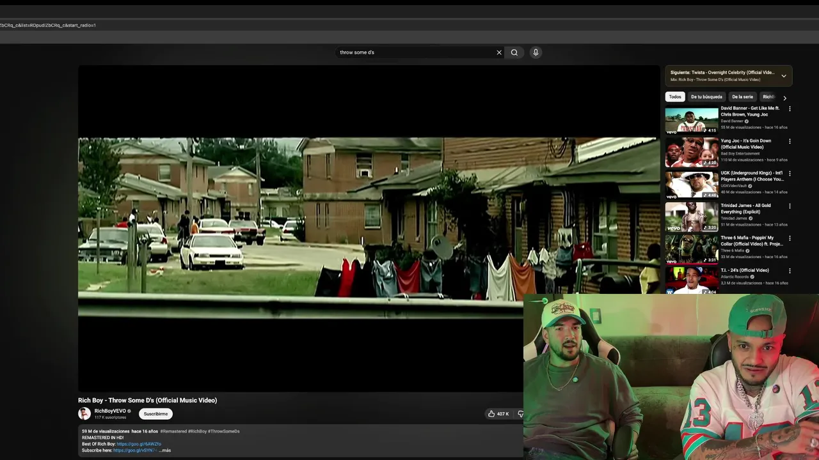Click the #ThrowSomeDs hashtag
Screen dimensions: 819x460
pyautogui.click(x=224, y=431)
